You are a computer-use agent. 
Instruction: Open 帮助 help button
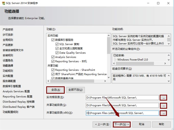coord(161,124)
